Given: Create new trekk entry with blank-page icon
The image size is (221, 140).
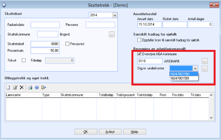Looking at the screenshot, I should point(8,87).
